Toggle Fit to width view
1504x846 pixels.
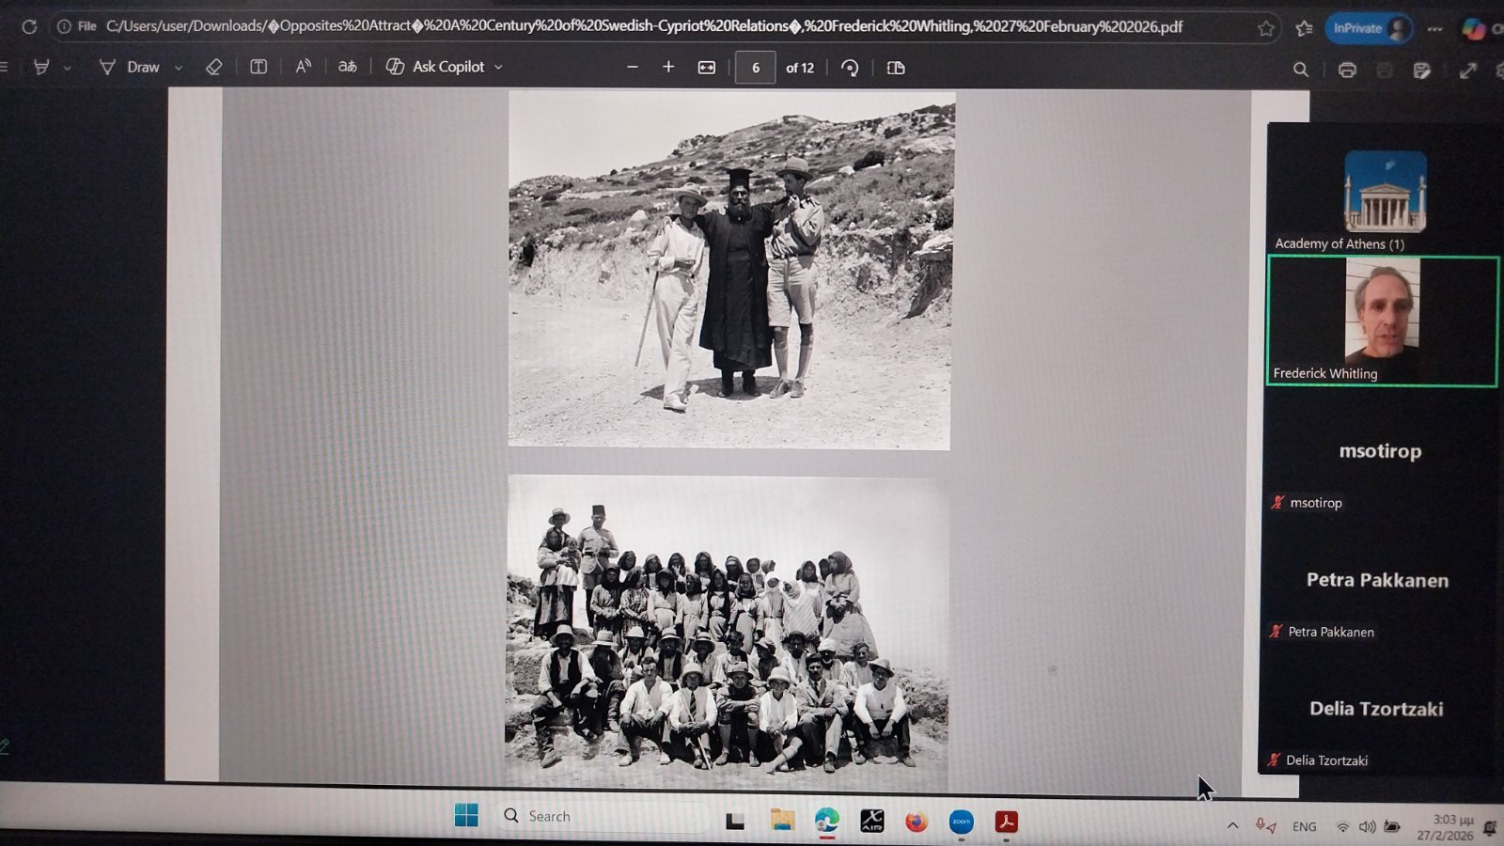pyautogui.click(x=707, y=68)
